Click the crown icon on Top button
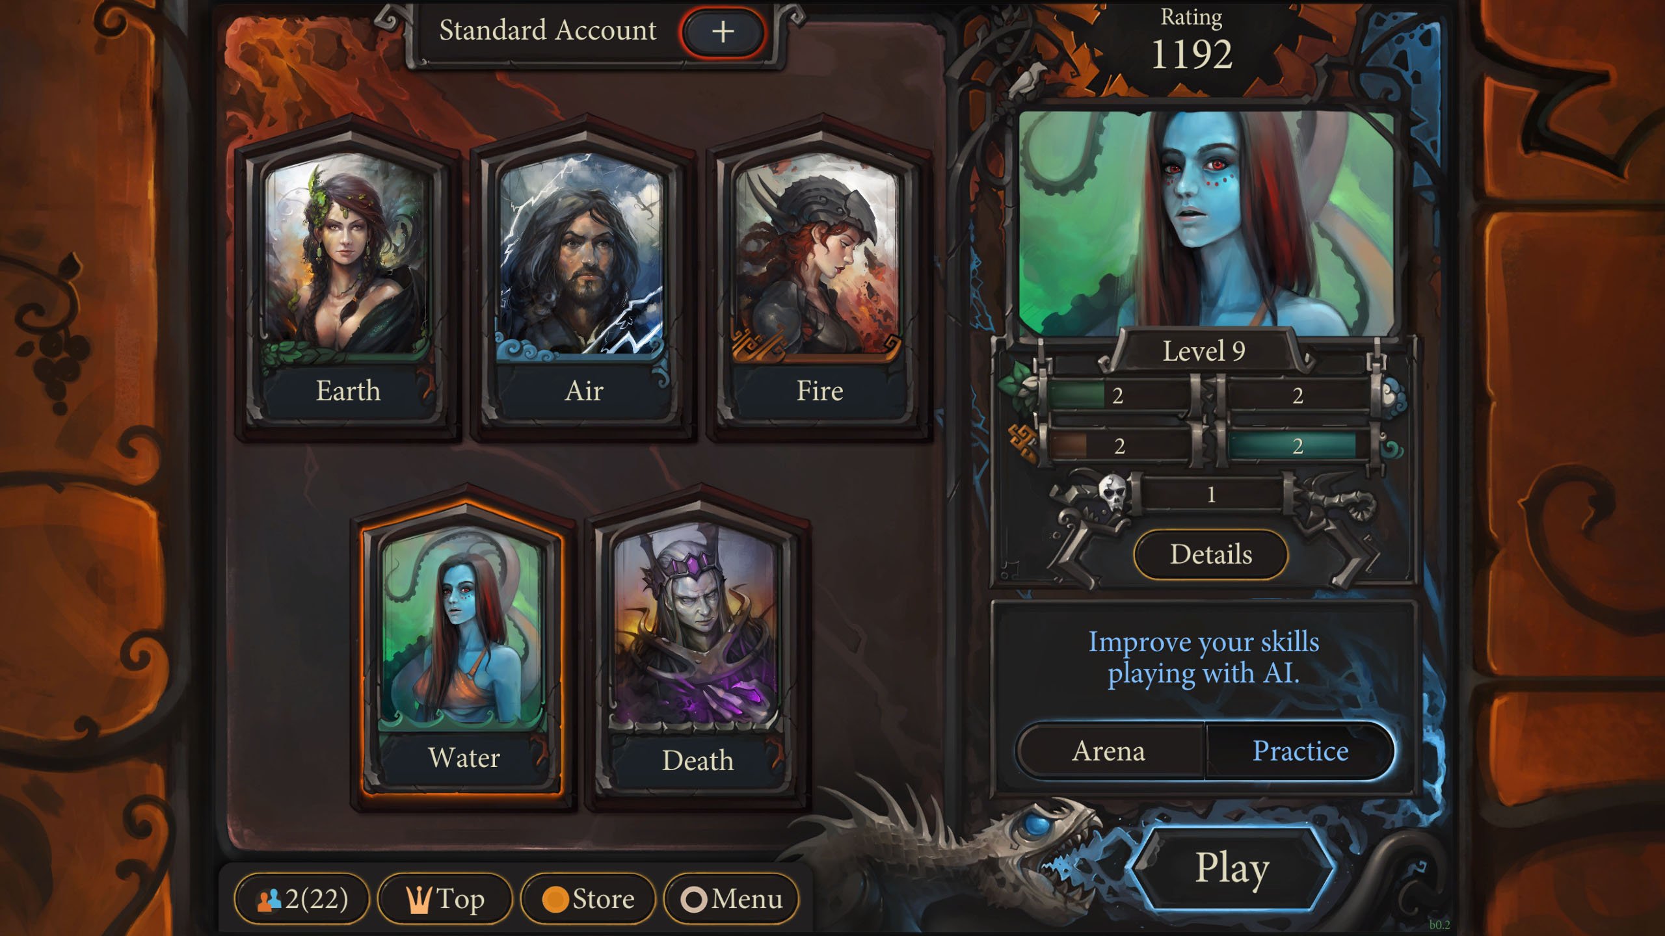 419,900
